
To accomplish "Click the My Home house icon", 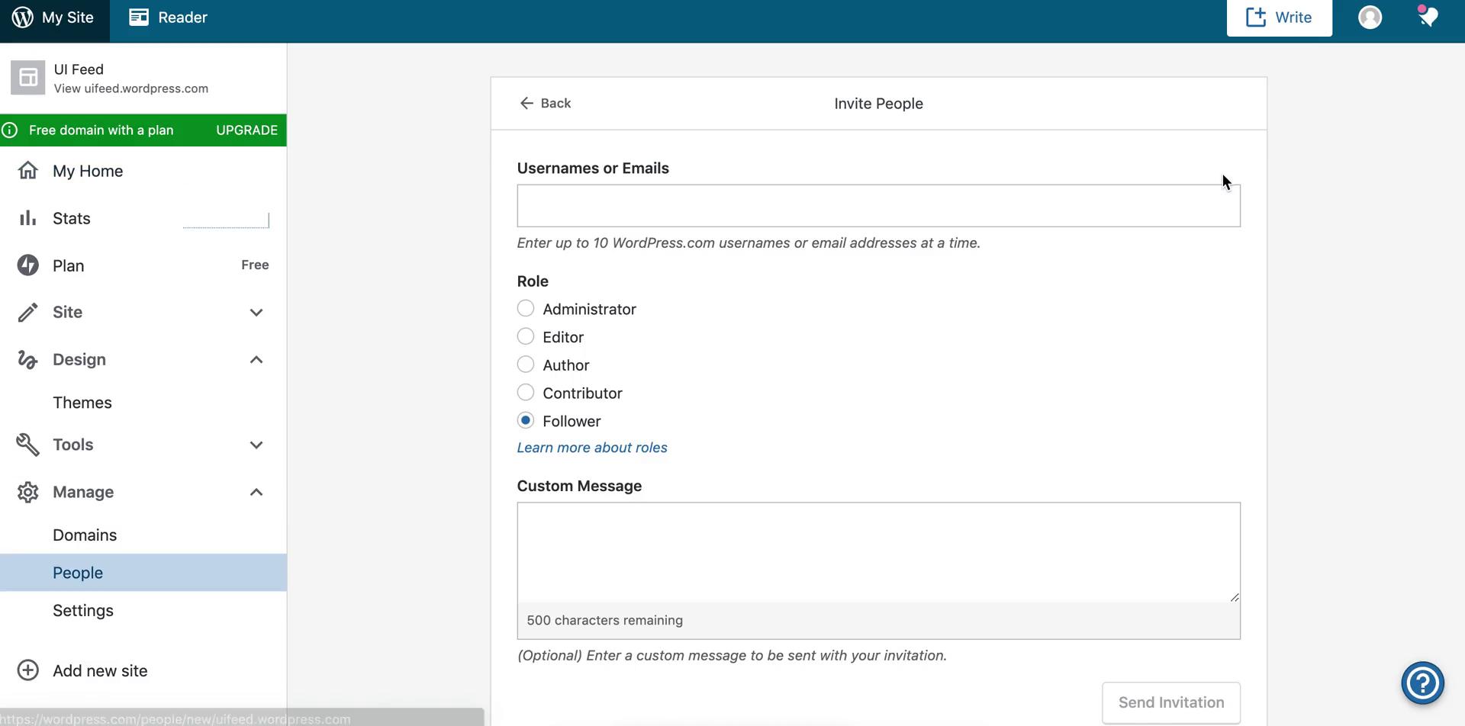I will [27, 170].
